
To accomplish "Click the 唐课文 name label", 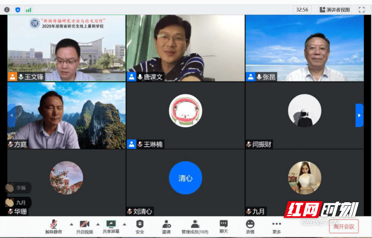I will pyautogui.click(x=153, y=77).
